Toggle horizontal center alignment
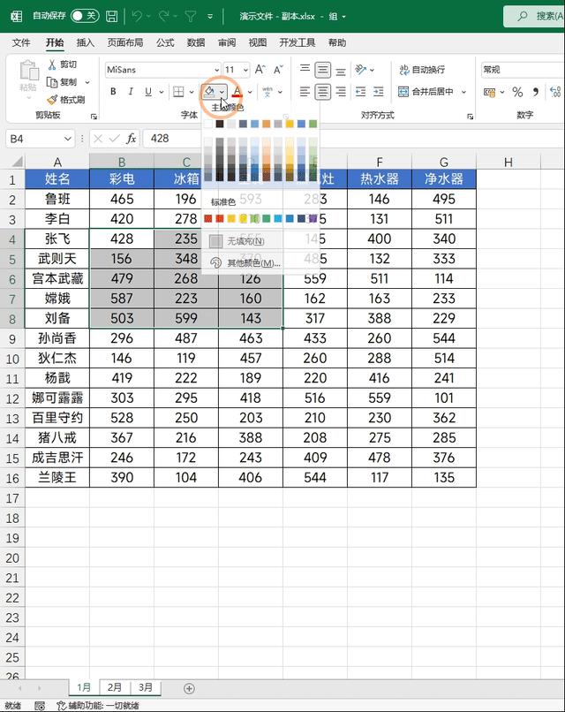 [322, 92]
